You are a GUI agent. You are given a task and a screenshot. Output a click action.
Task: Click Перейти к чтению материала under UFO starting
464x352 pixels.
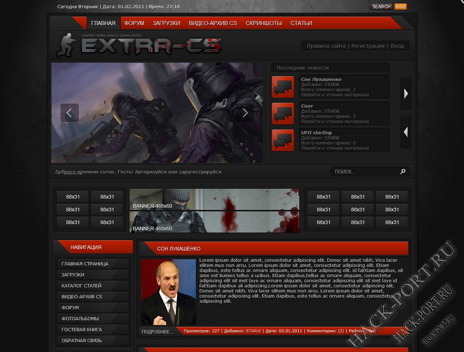pos(334,148)
